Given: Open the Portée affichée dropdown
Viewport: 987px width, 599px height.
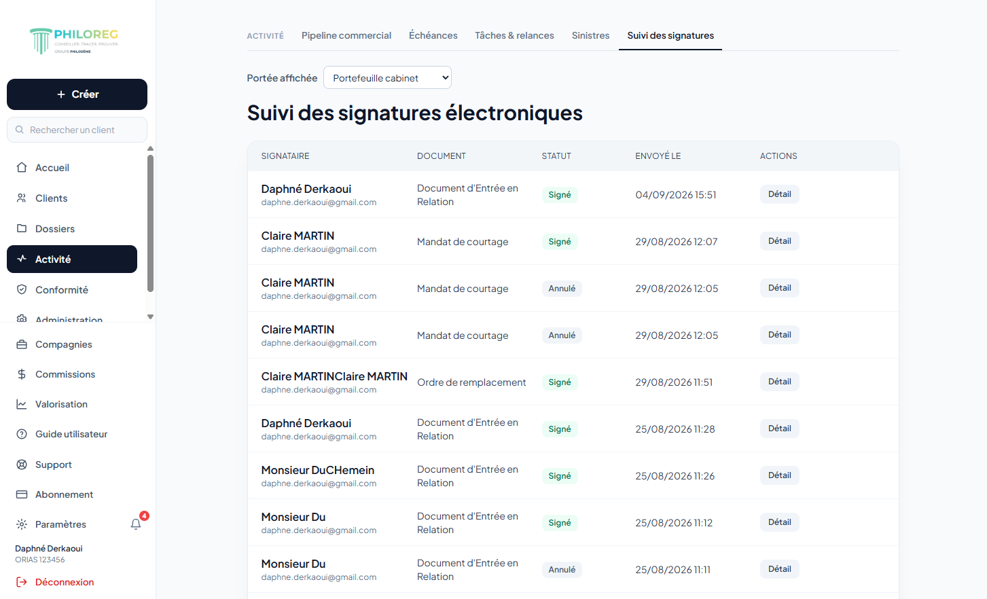Looking at the screenshot, I should 387,77.
